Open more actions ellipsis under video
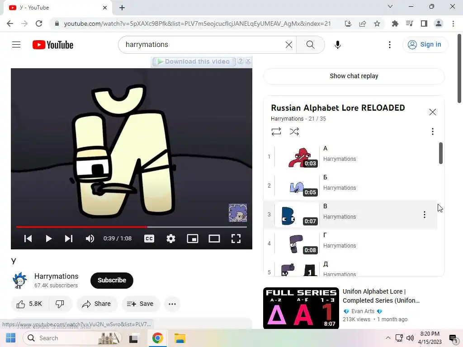 (172, 304)
